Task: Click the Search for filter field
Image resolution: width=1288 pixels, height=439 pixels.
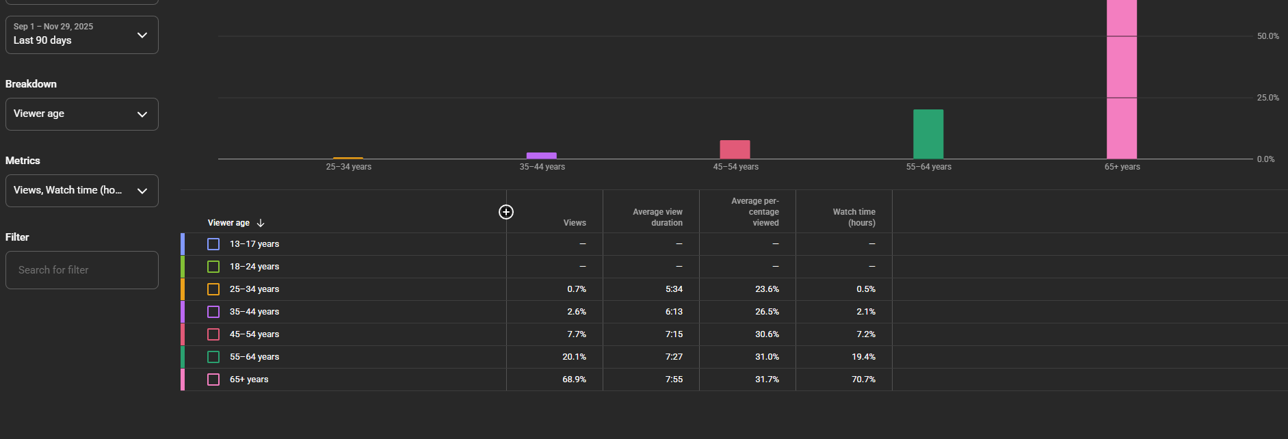Action: coord(82,270)
